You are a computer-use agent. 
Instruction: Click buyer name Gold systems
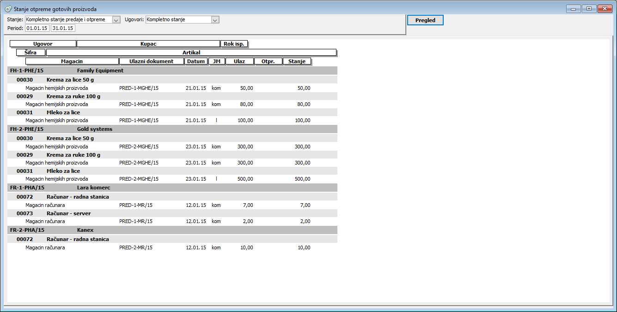pos(95,129)
